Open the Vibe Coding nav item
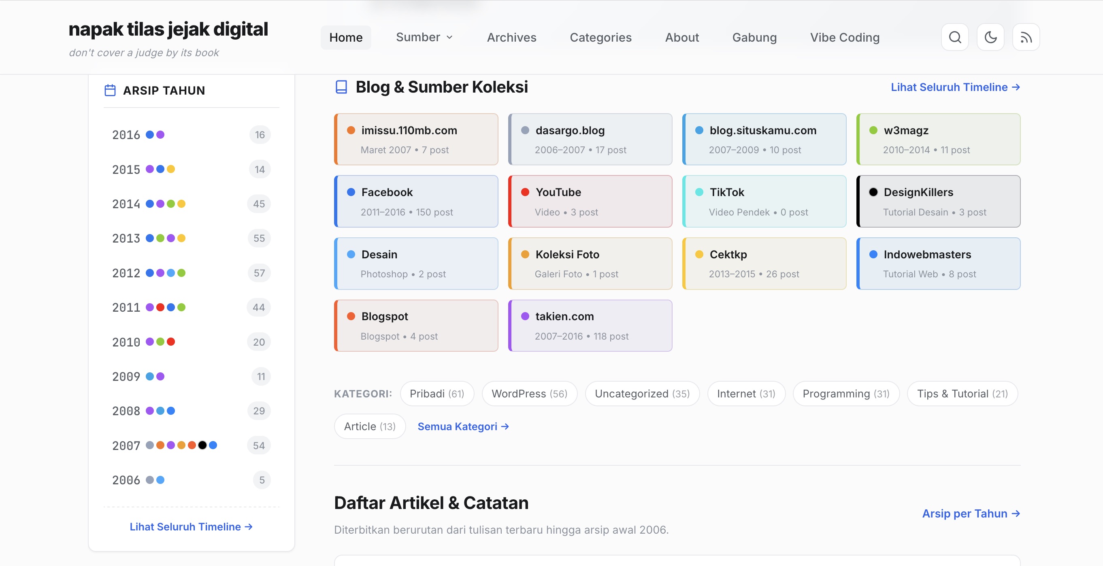This screenshot has height=566, width=1103. 845,37
